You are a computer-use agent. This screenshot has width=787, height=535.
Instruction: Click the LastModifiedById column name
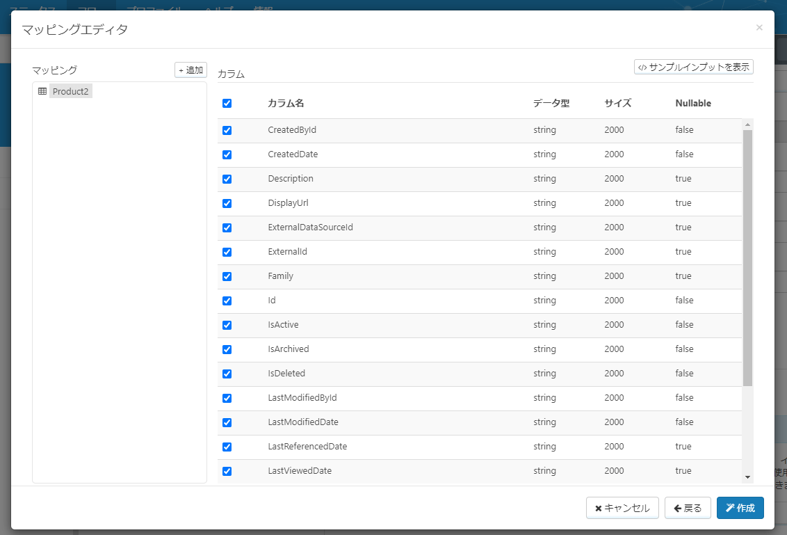(302, 398)
